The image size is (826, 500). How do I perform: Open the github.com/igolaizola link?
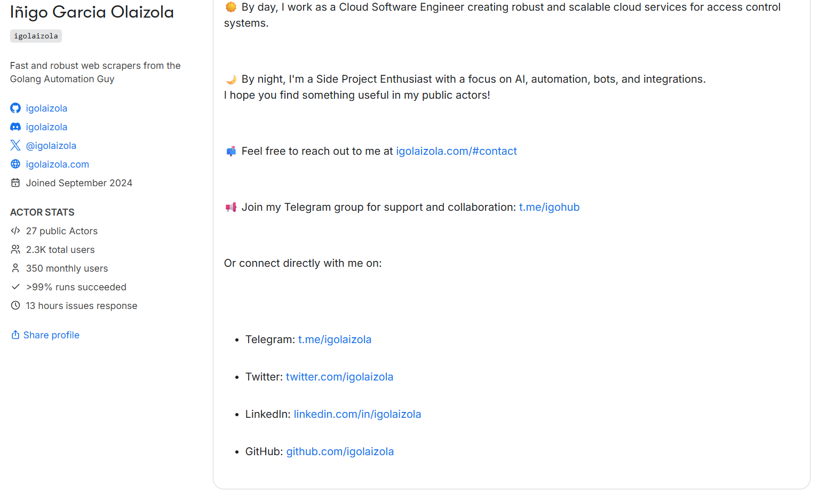tap(340, 451)
